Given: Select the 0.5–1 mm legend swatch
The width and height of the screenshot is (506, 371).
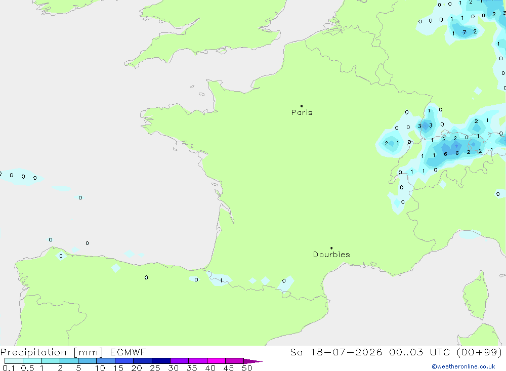Looking at the screenshot, I should (x=32, y=361).
